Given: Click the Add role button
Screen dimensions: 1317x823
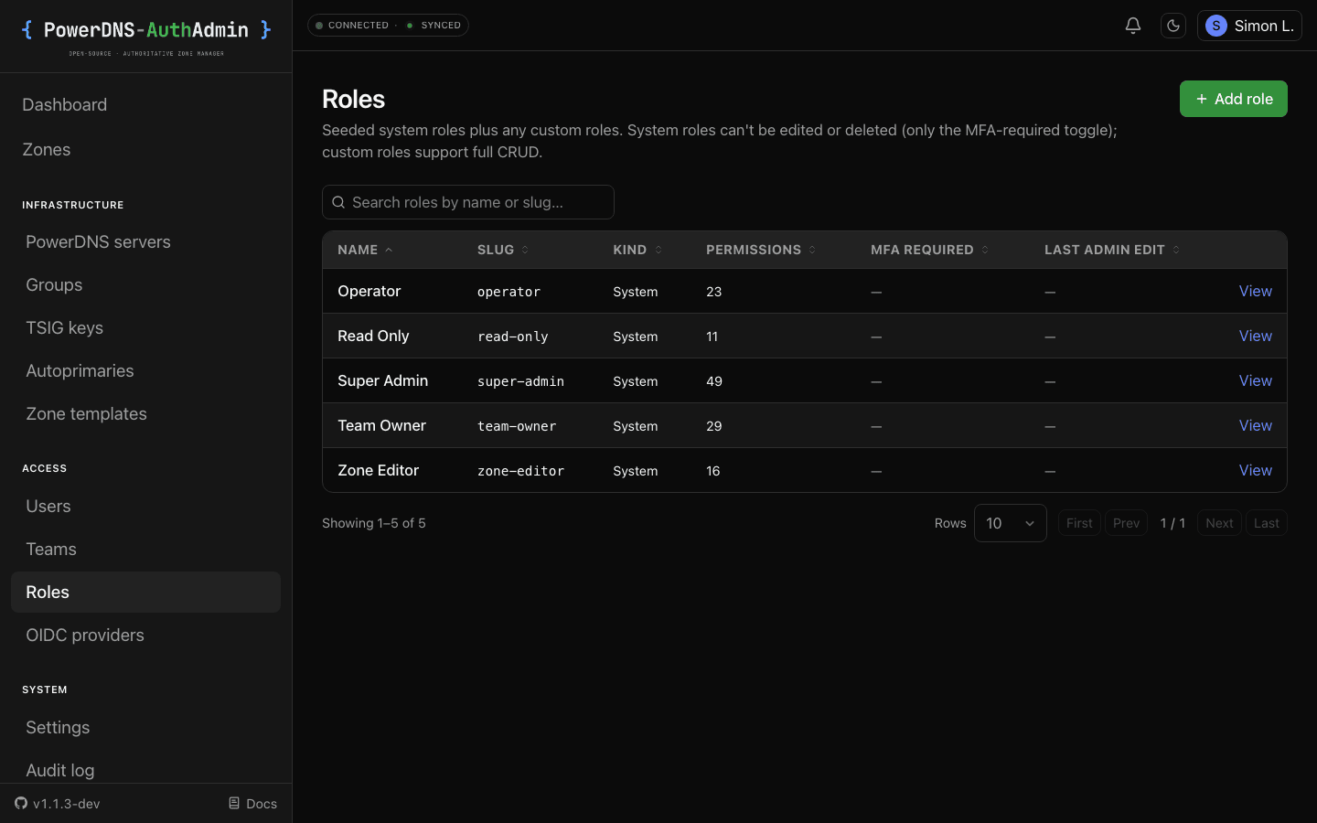Looking at the screenshot, I should tap(1233, 99).
